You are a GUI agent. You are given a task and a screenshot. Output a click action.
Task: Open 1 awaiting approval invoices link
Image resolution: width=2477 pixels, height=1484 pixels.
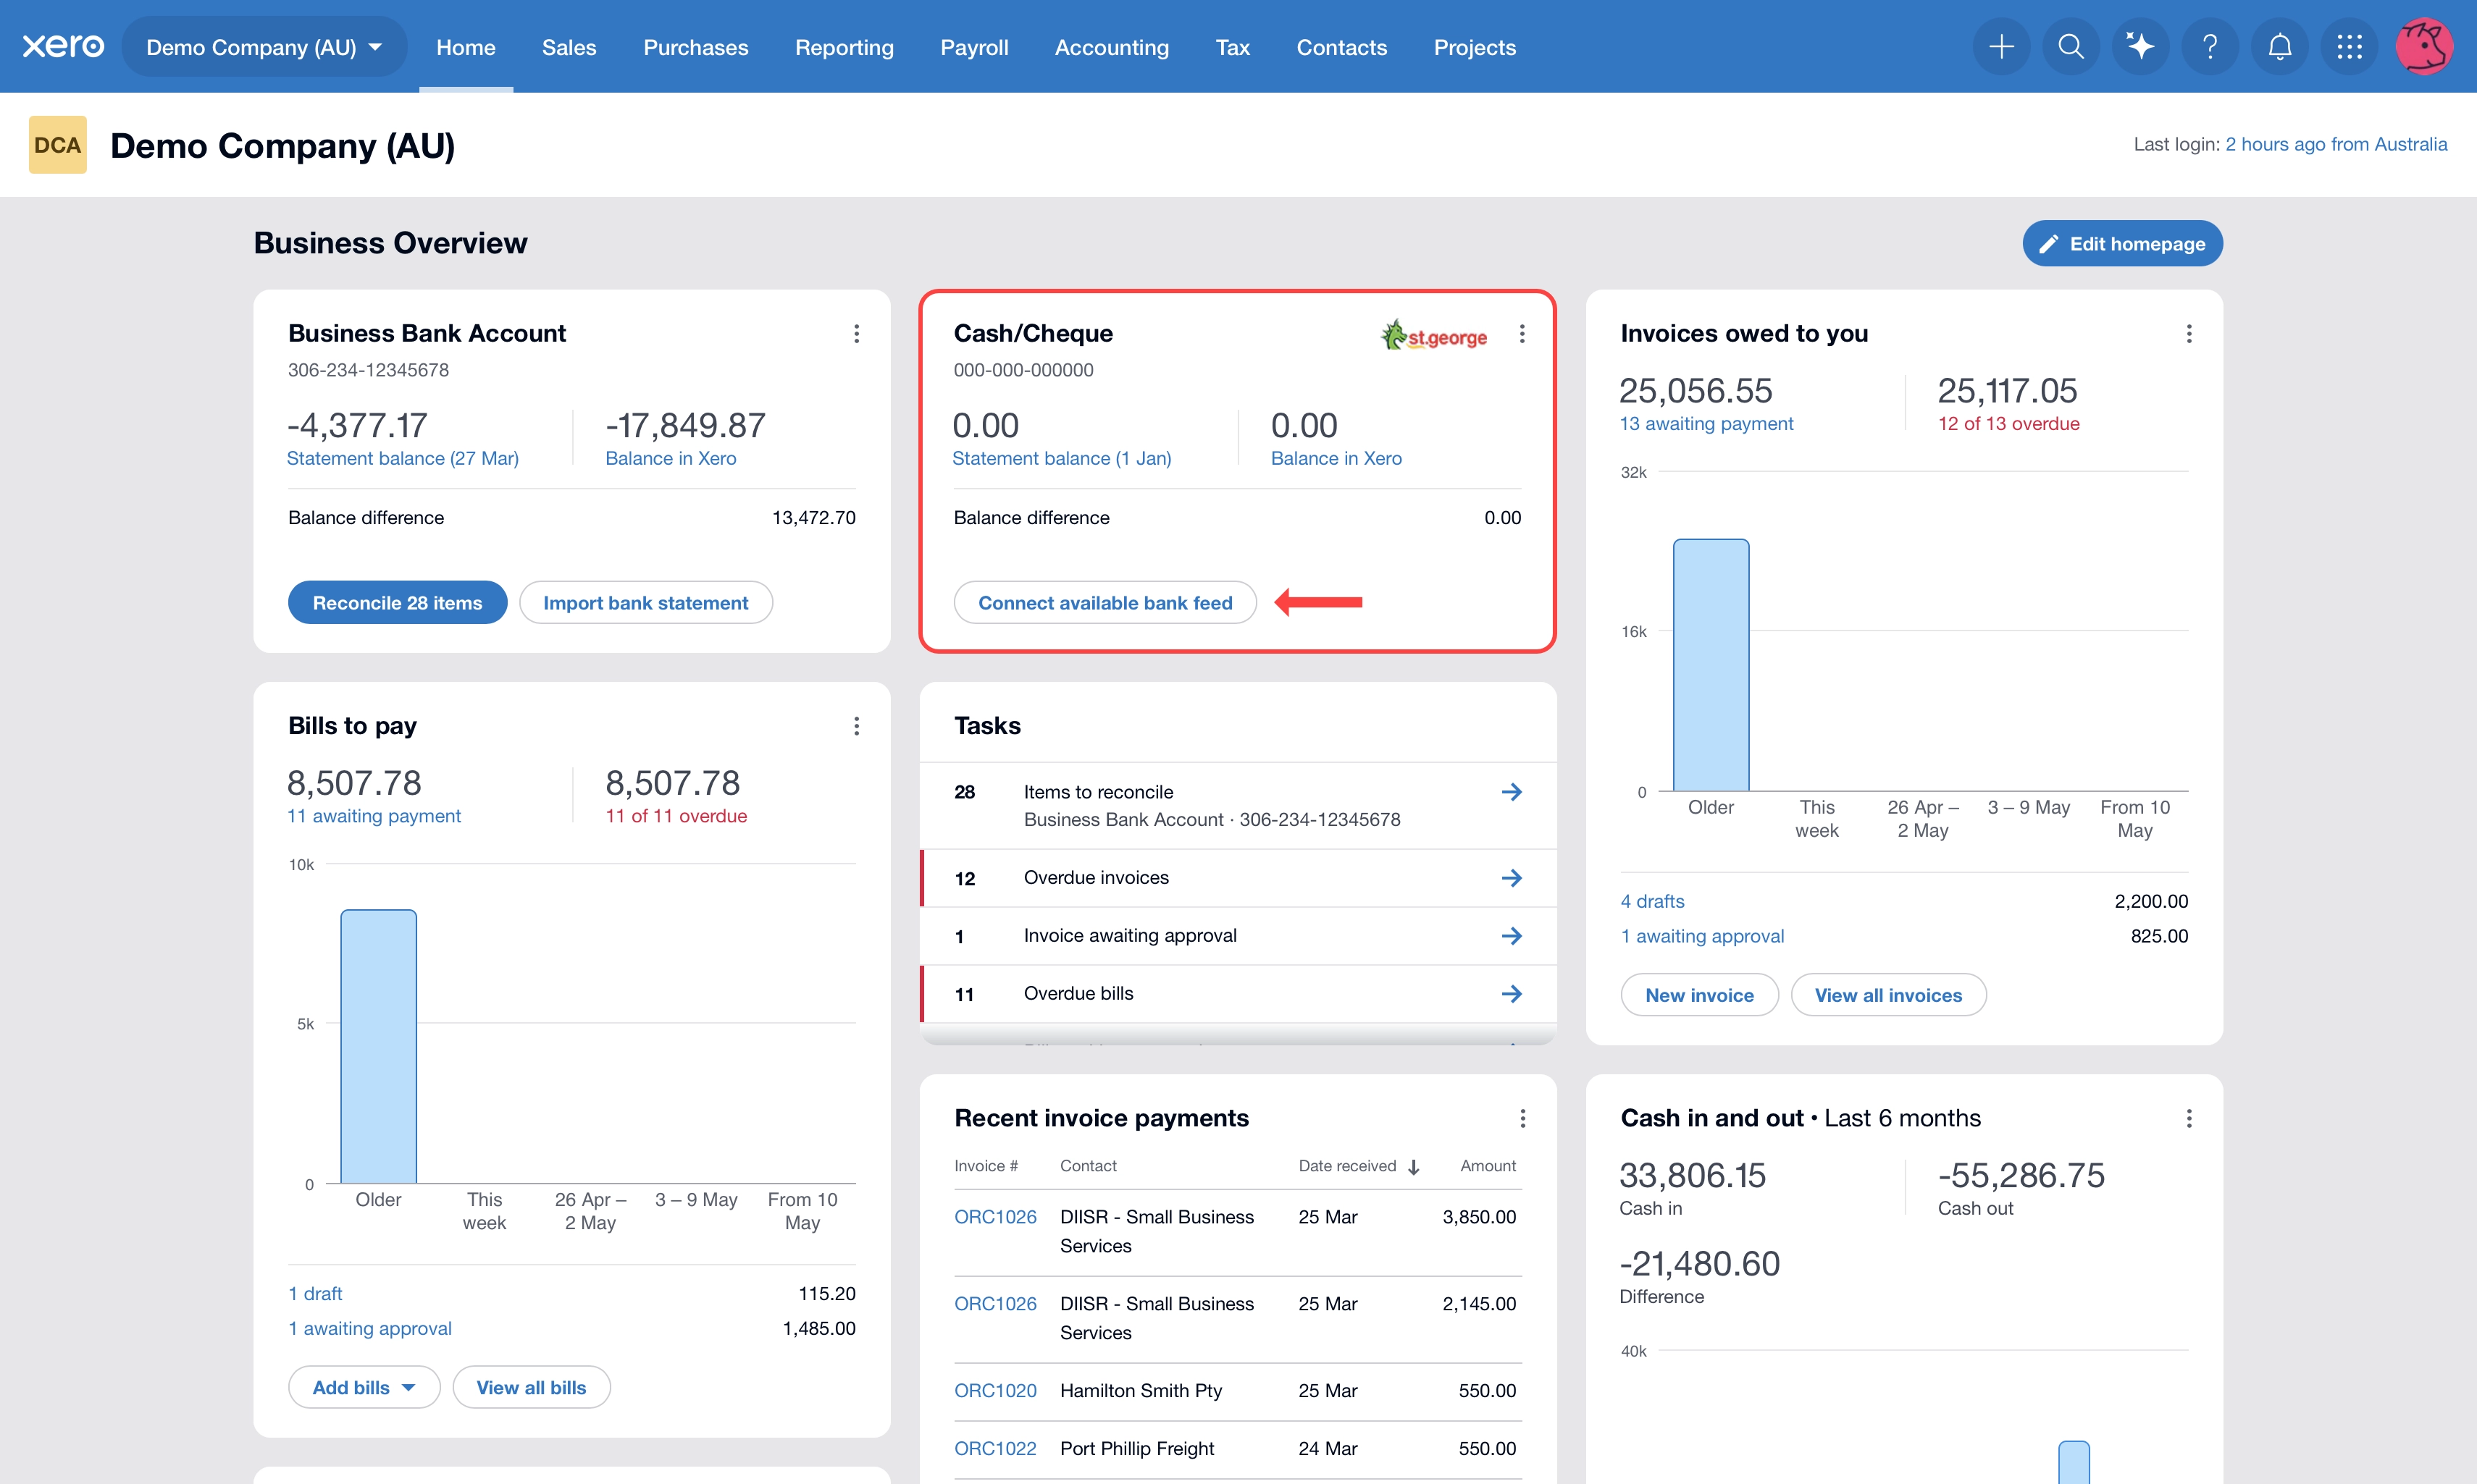(x=1702, y=937)
